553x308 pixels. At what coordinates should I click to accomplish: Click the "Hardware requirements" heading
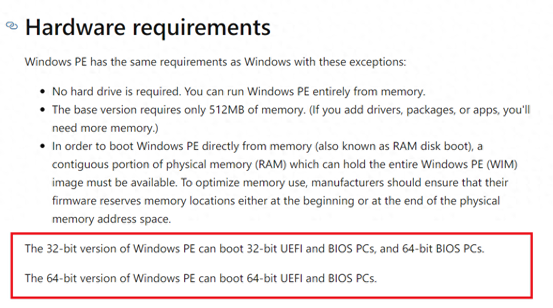click(x=148, y=27)
